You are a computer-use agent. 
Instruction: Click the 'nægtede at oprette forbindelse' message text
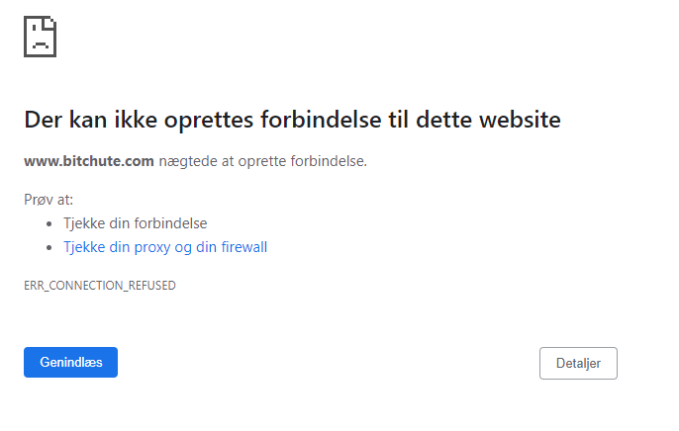[263, 161]
